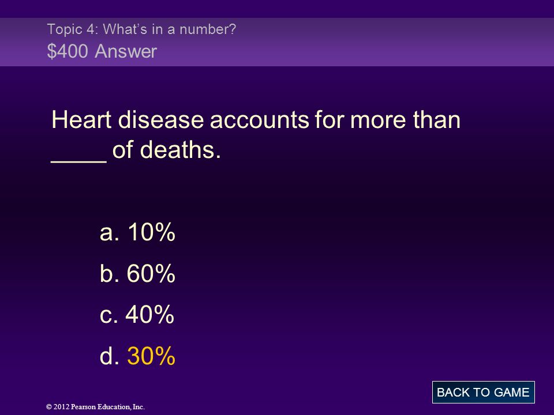This screenshot has width=554, height=415.
Task: Click the '60%' value in option b
Action: pos(151,273)
